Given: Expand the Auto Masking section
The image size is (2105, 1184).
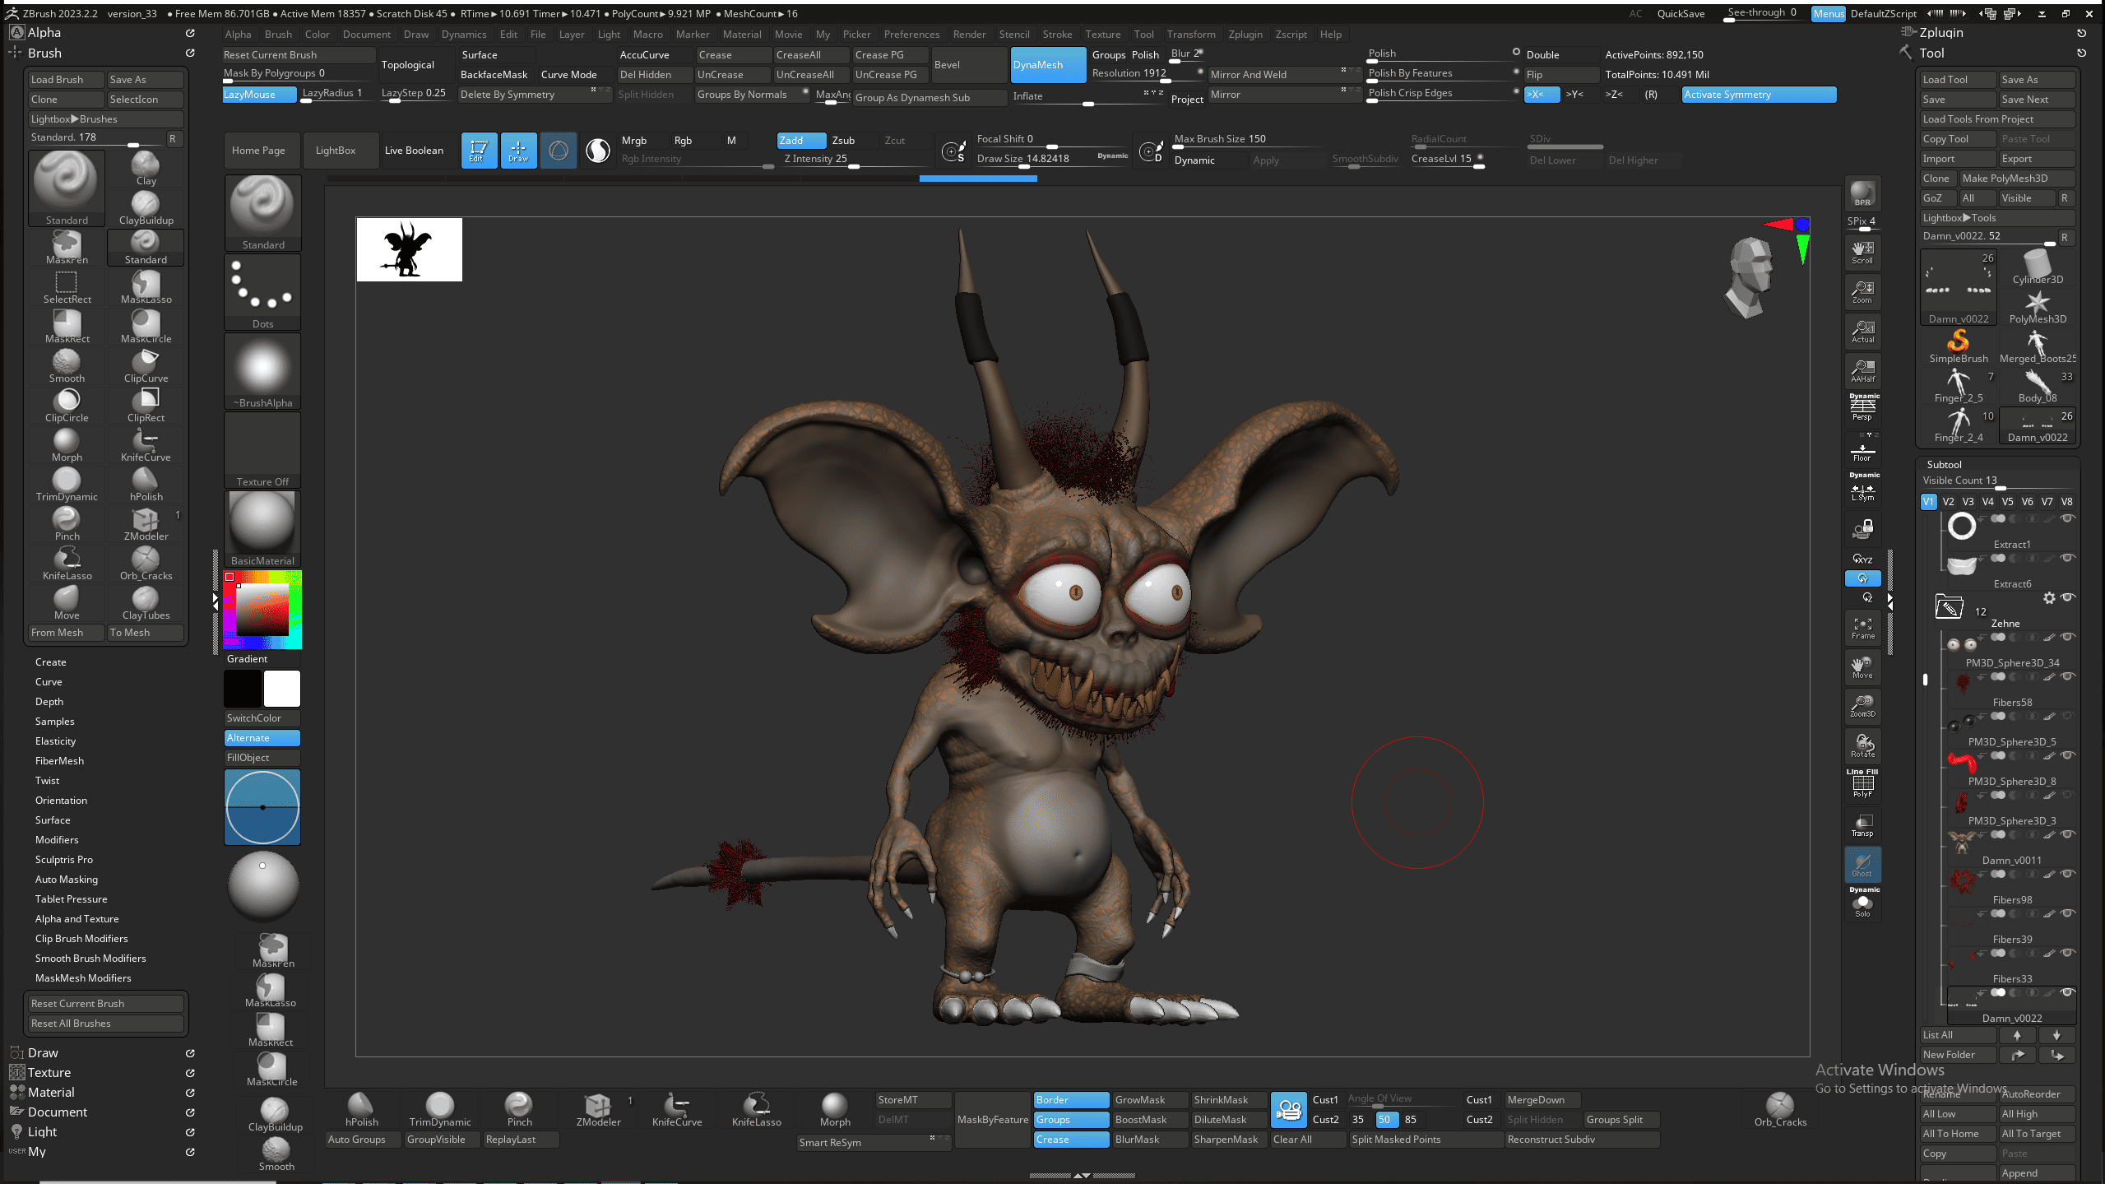Looking at the screenshot, I should pyautogui.click(x=67, y=879).
